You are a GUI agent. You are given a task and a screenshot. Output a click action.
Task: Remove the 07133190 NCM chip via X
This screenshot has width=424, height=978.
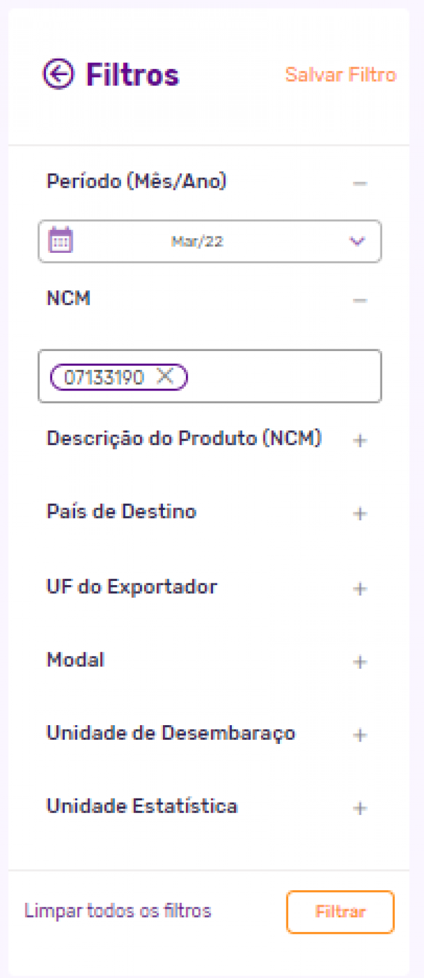pyautogui.click(x=165, y=377)
